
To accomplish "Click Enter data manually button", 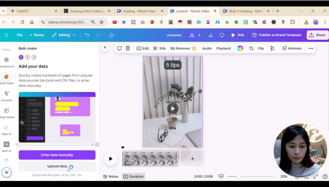I will click(x=57, y=155).
